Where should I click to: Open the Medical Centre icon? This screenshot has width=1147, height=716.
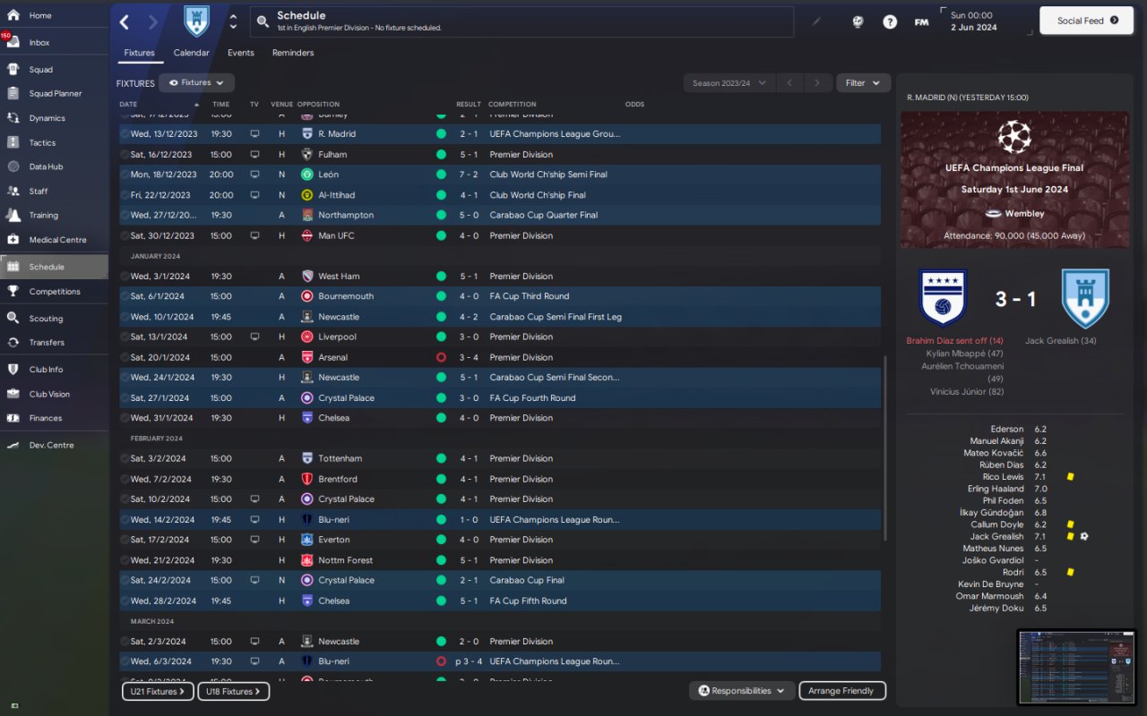pos(13,240)
